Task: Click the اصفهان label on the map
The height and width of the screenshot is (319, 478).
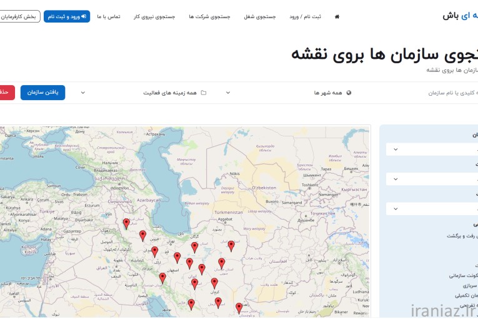Action: pos(173,270)
